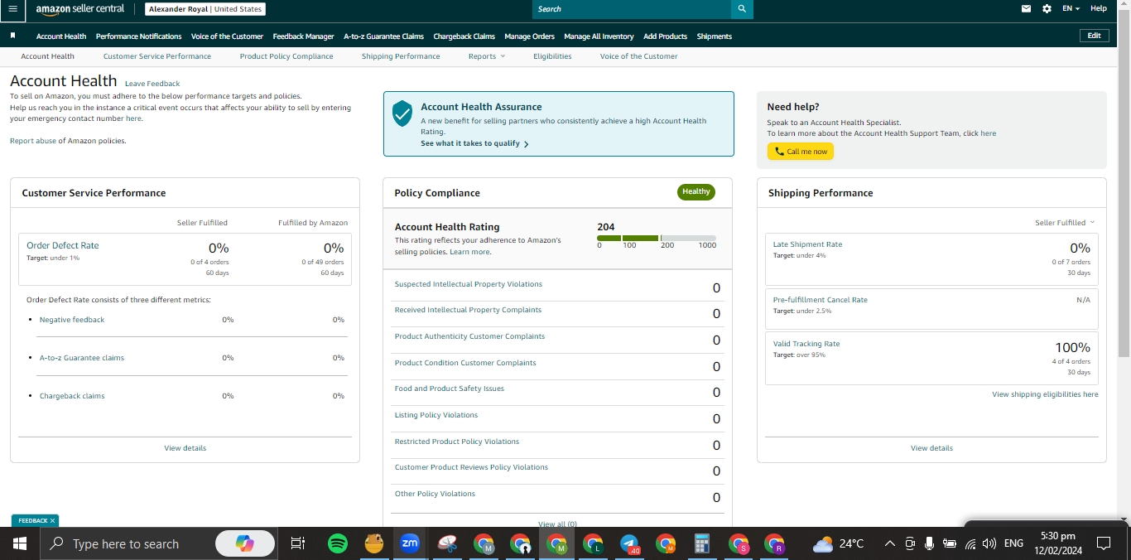The height and width of the screenshot is (560, 1131).
Task: Click See what it takes to qualify
Action: [x=474, y=143]
